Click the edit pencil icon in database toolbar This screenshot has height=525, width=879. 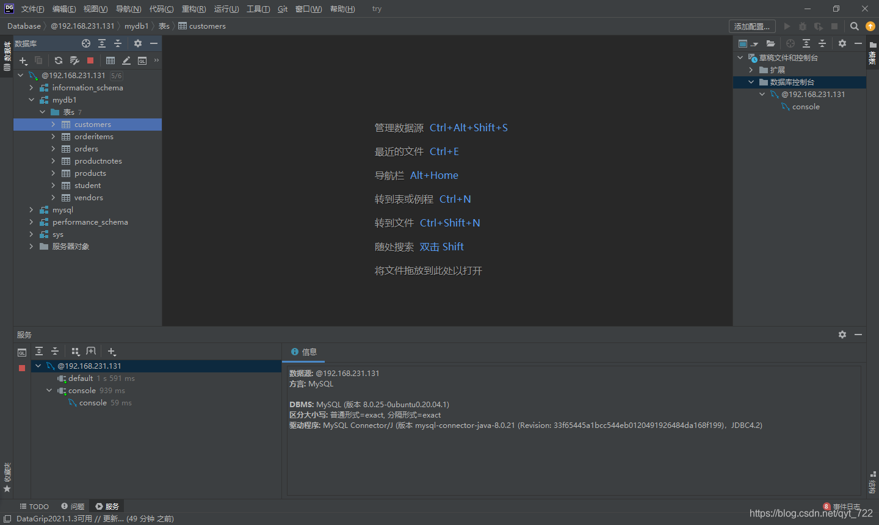(126, 60)
